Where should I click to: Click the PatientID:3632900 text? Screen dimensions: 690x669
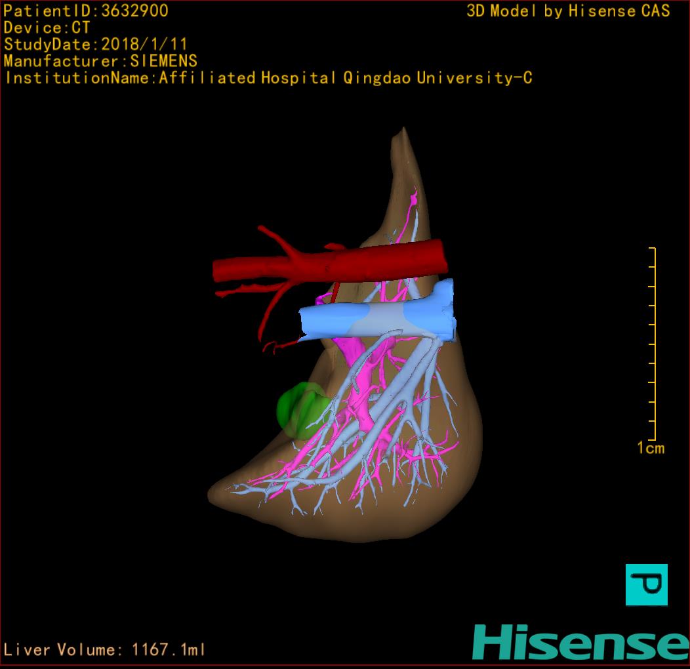86,11
